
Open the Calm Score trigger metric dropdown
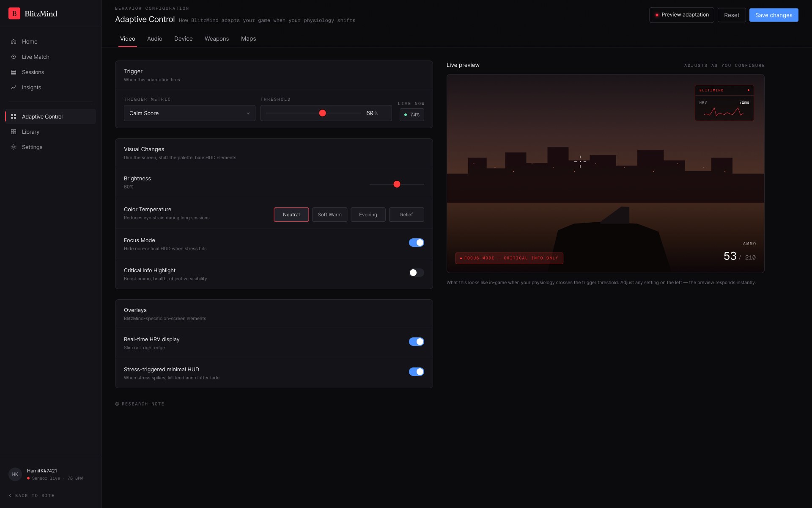coord(189,113)
